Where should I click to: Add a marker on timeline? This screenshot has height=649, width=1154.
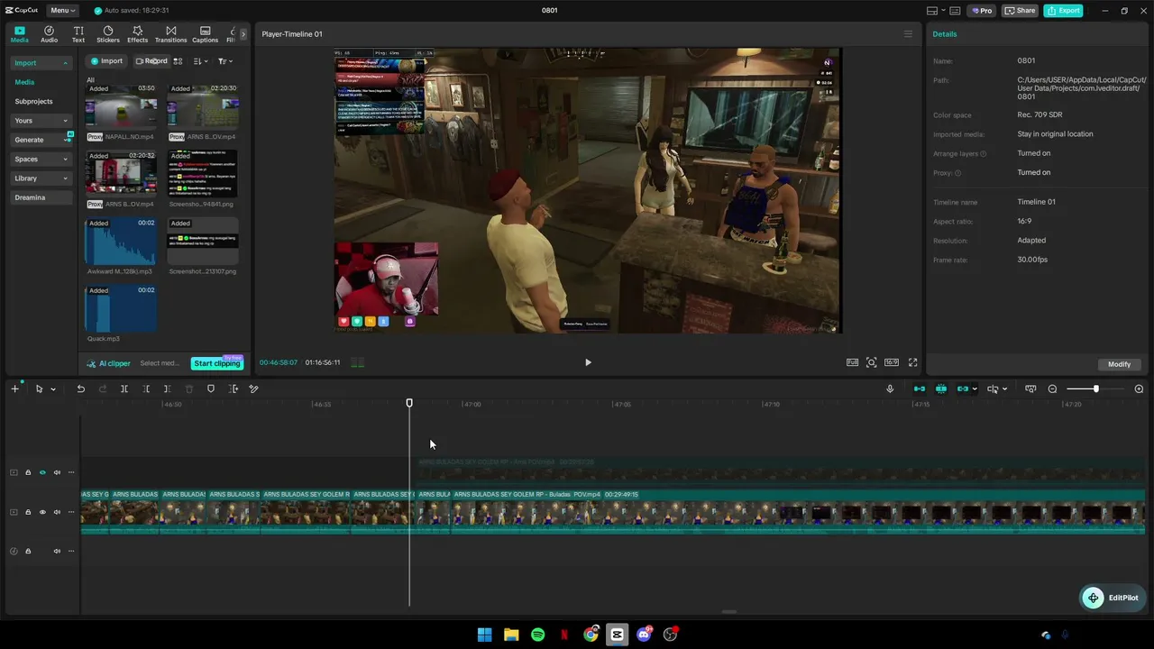(x=210, y=388)
